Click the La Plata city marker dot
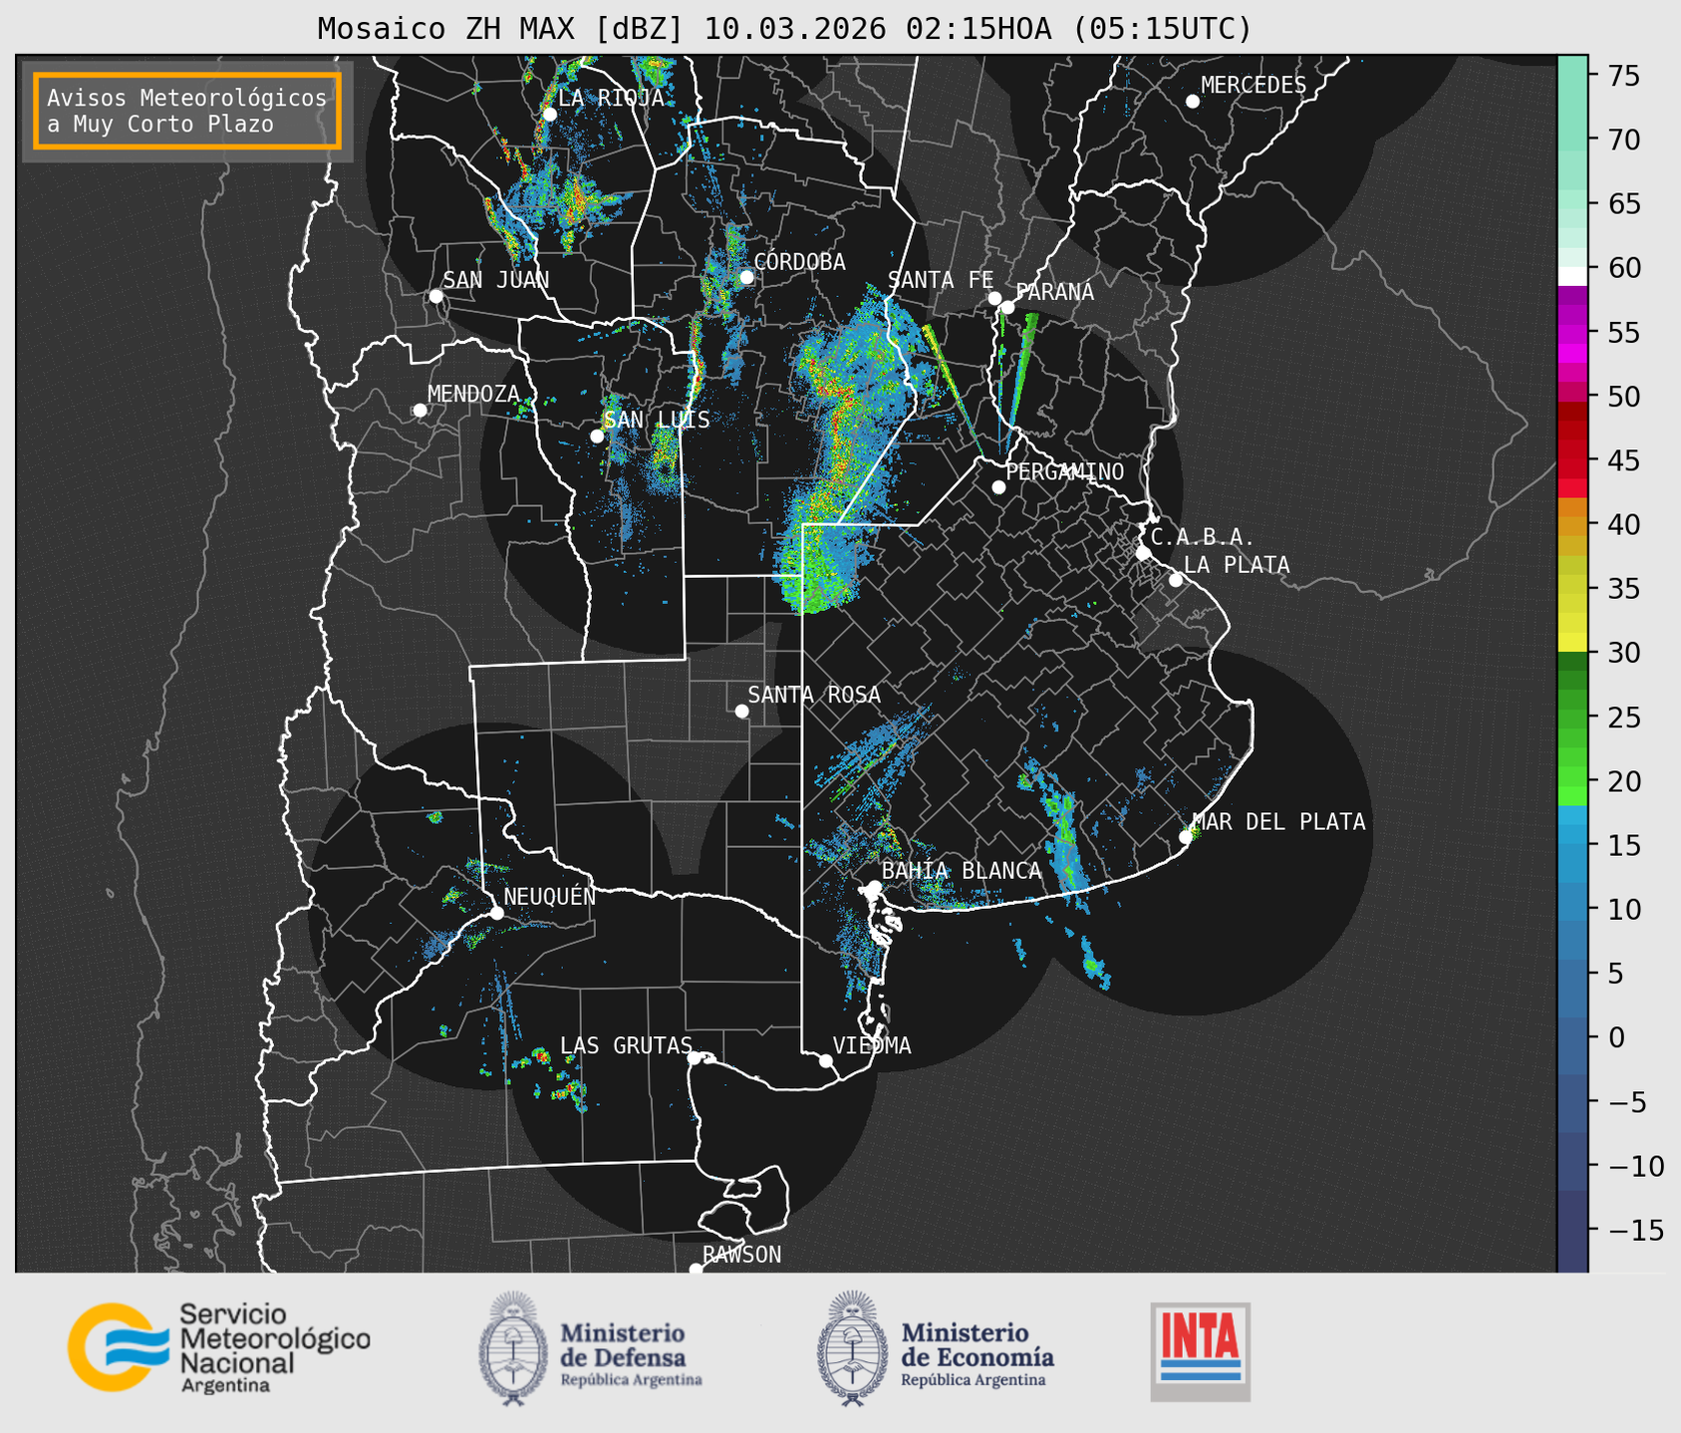 (x=1176, y=580)
